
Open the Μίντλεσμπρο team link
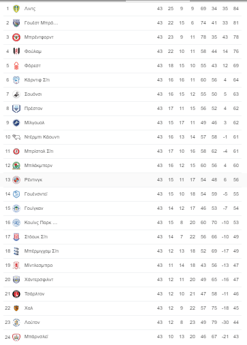pyautogui.click(x=38, y=266)
